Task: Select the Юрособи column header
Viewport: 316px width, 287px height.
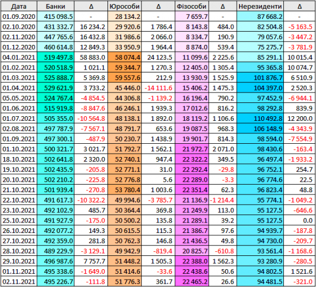Action: coord(125,6)
